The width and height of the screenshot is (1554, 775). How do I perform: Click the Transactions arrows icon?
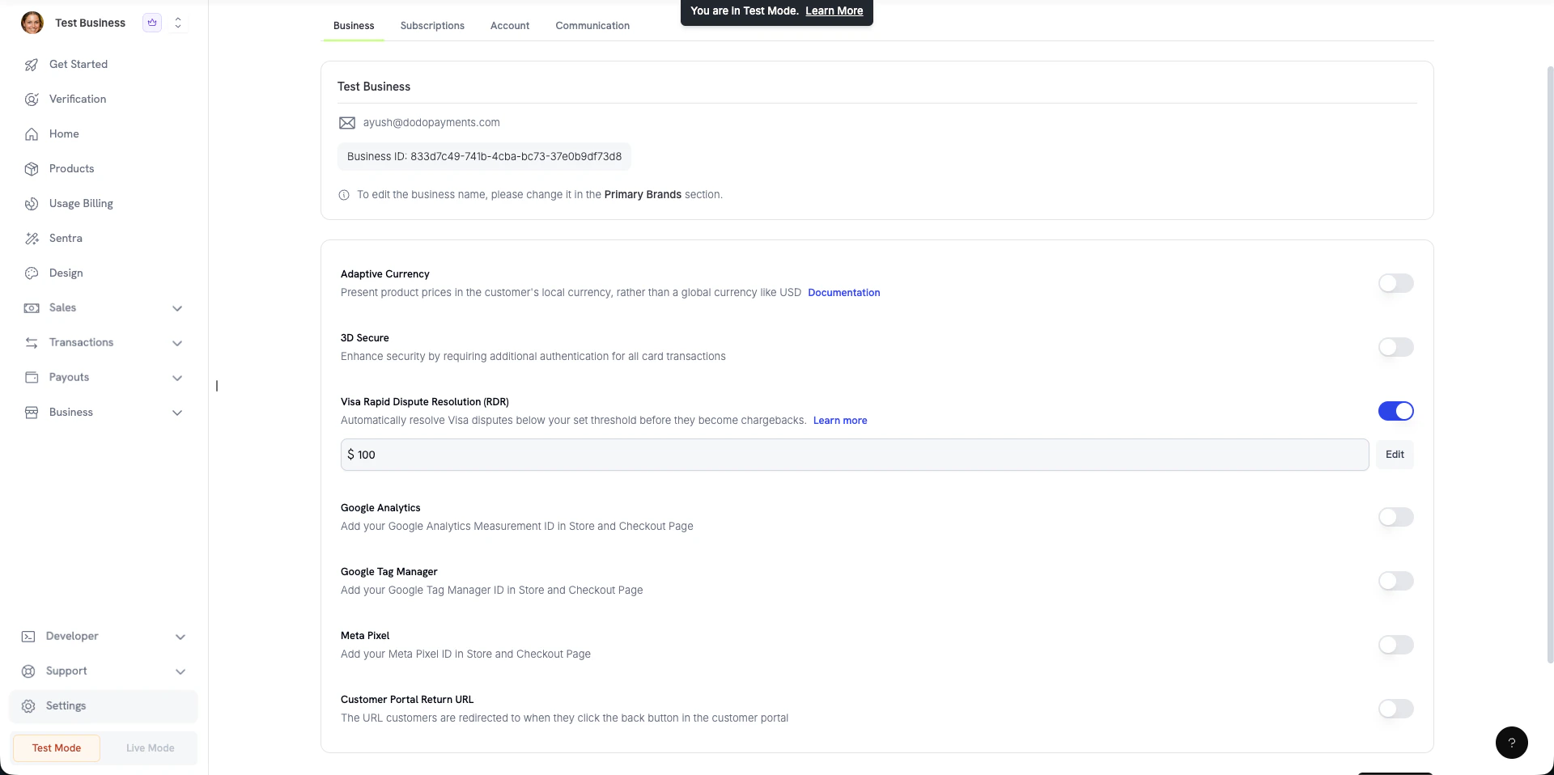32,343
